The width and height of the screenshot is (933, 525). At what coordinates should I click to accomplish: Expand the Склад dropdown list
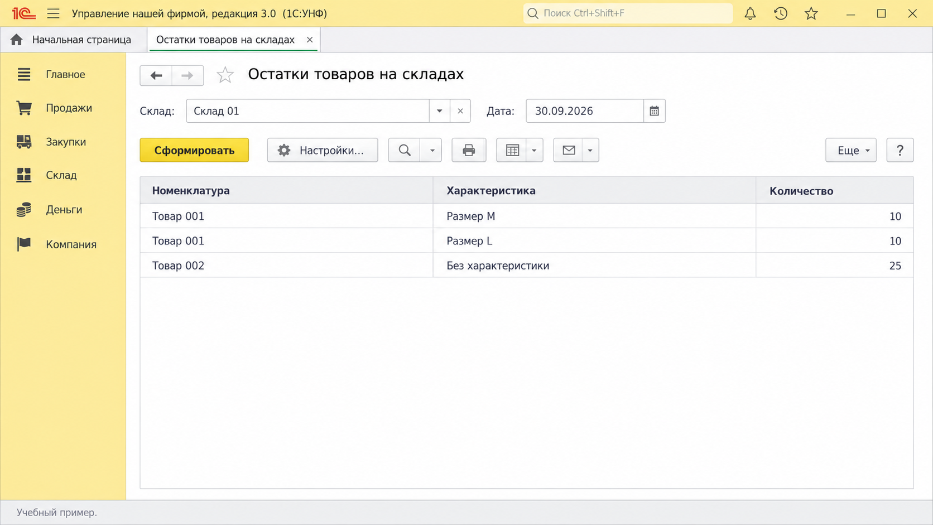click(x=439, y=111)
